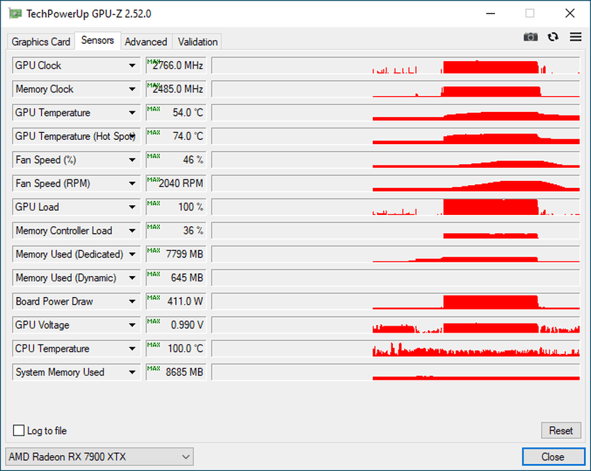Viewport: 591px width, 471px height.
Task: Open the Memory Clock sensor dropdown
Action: click(132, 89)
